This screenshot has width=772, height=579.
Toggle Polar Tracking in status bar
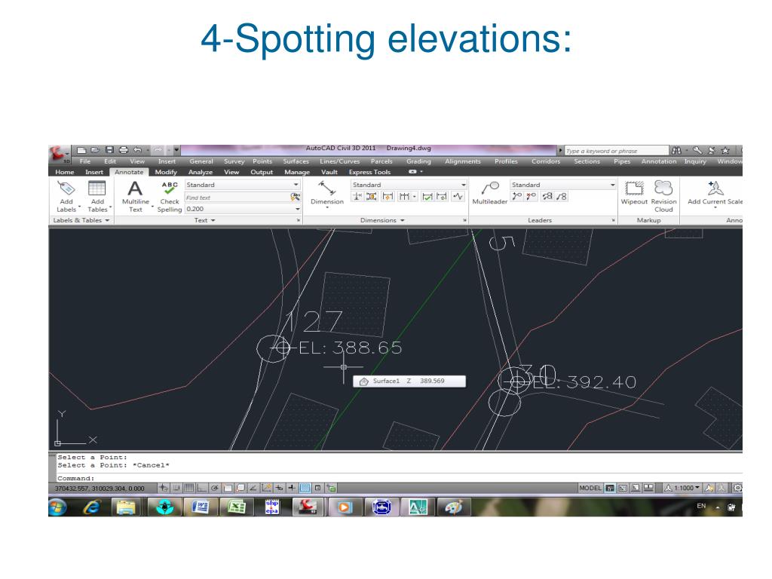[215, 488]
